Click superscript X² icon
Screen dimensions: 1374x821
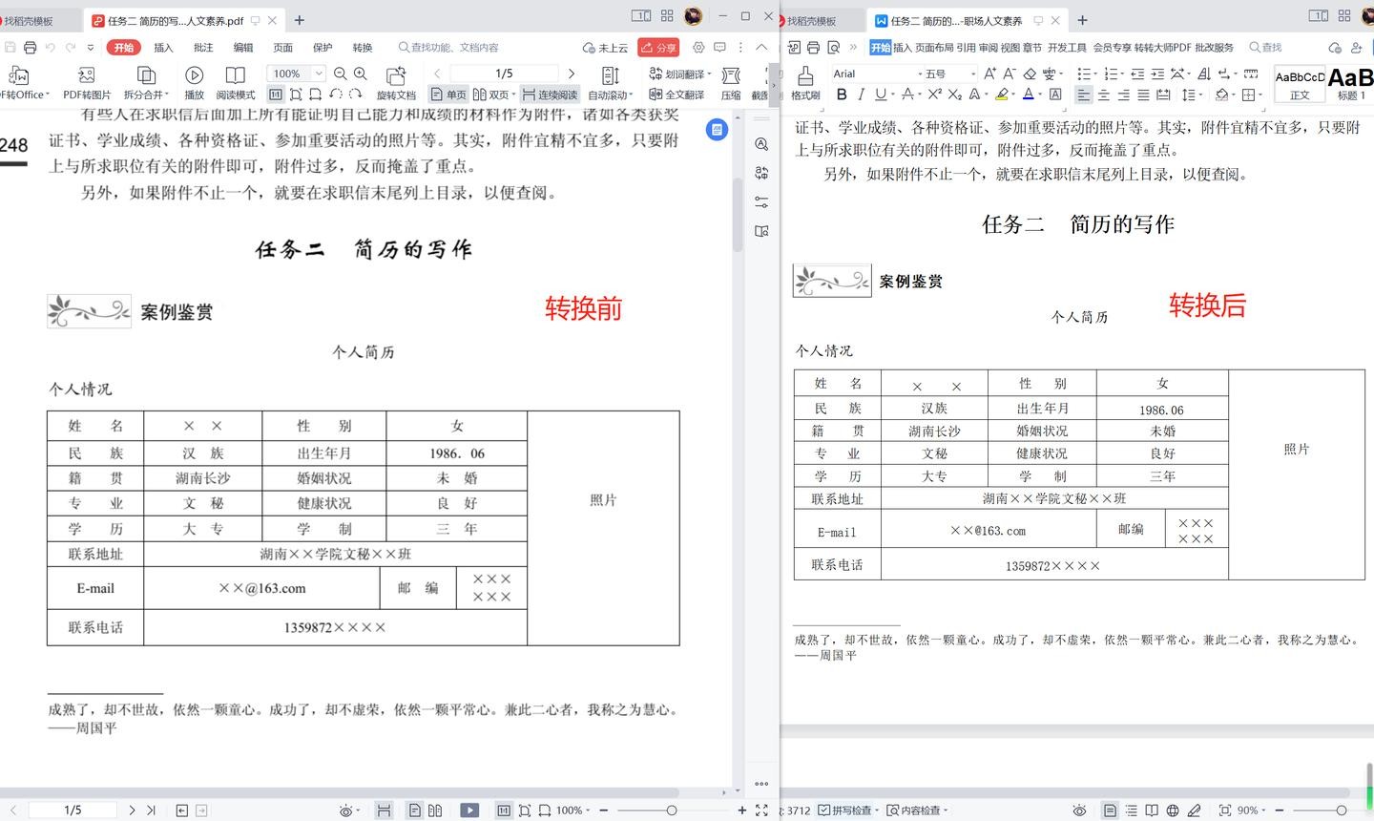tap(934, 95)
